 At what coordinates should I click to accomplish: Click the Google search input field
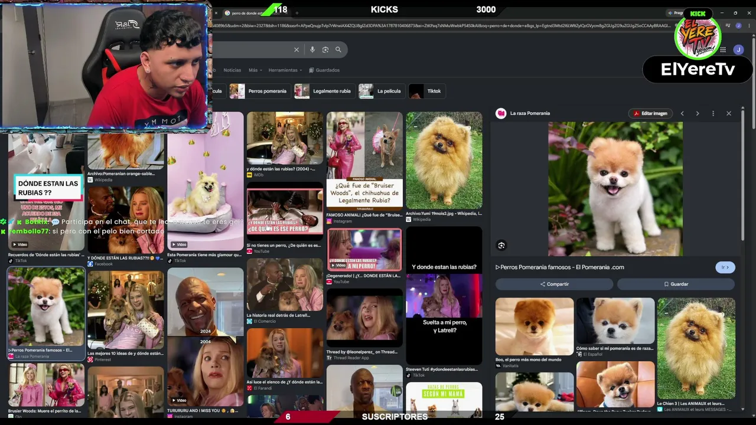click(x=253, y=50)
